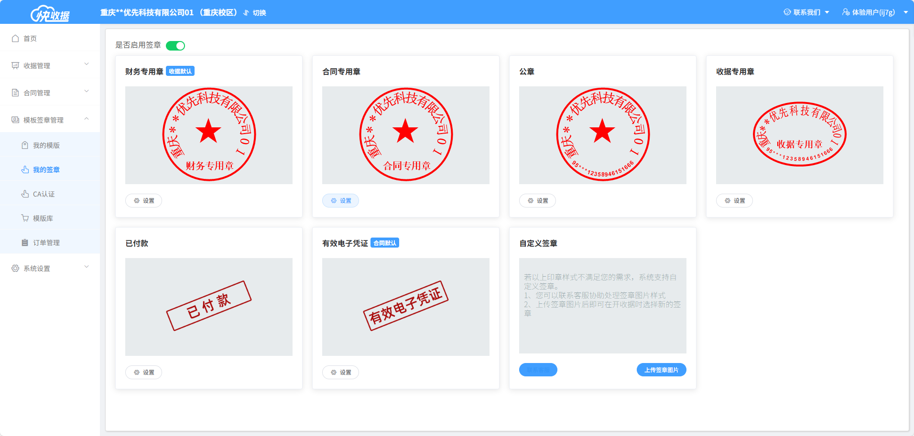Click the 系统设置 gear icon
Screen dimensions: 914x436
tap(15, 269)
